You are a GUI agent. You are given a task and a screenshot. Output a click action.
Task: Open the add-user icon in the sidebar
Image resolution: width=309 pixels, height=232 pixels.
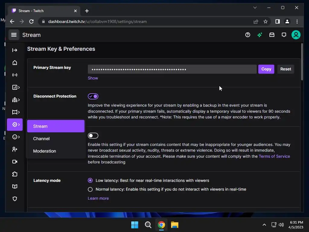click(15, 149)
